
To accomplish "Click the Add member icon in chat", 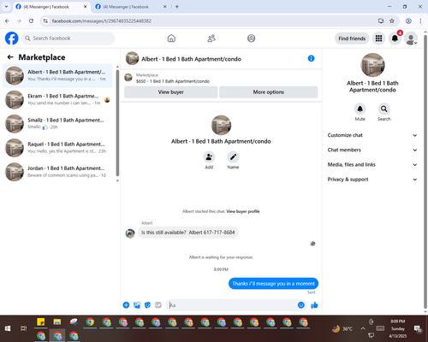I will click(209, 156).
